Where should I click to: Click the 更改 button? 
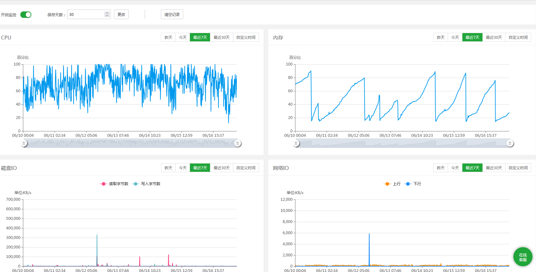[x=121, y=14]
